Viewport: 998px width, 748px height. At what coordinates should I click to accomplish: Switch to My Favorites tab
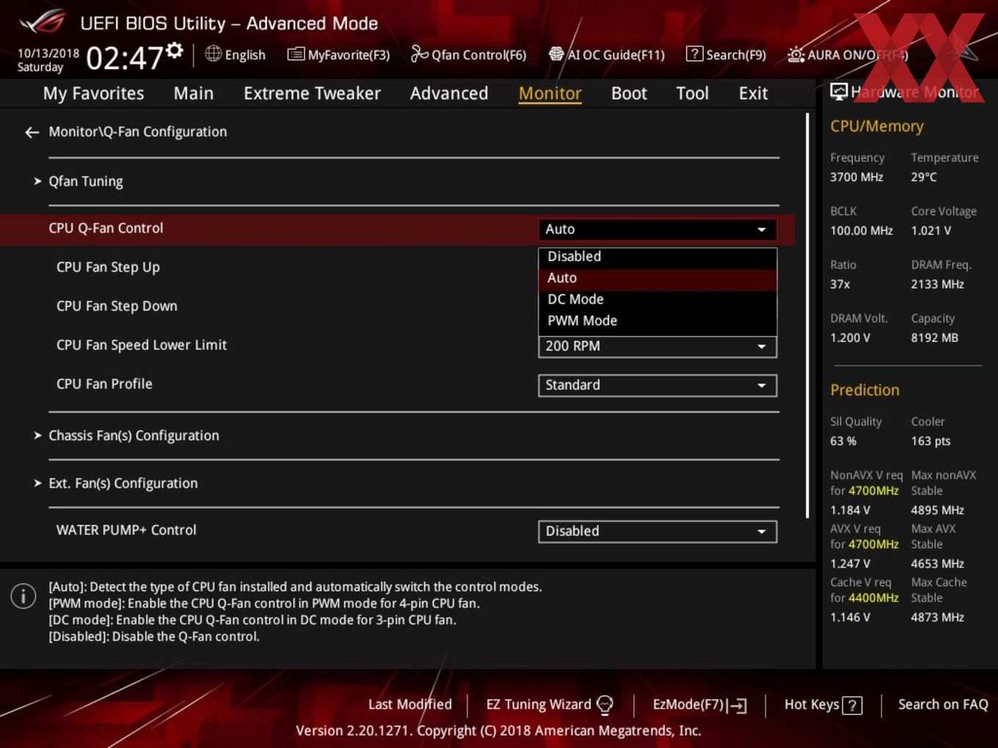[93, 93]
